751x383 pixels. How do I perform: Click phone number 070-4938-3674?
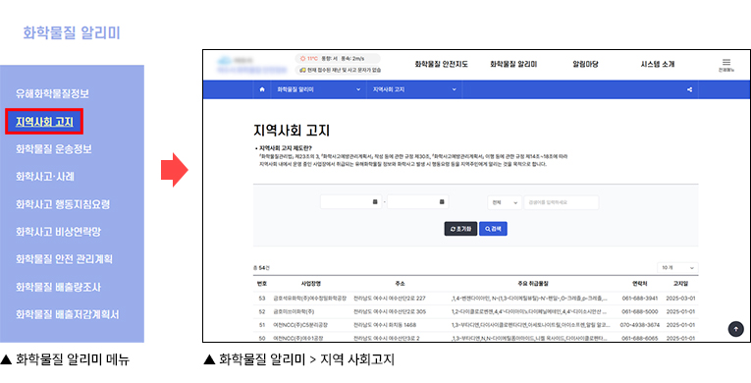[639, 325]
